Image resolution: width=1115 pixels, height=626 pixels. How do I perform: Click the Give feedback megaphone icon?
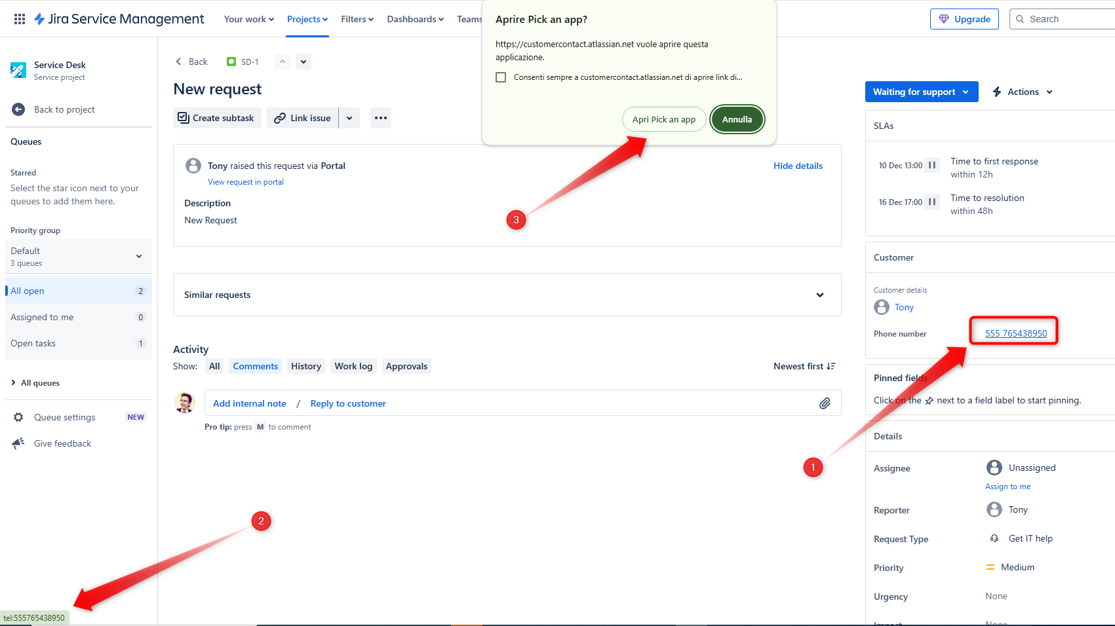[18, 443]
